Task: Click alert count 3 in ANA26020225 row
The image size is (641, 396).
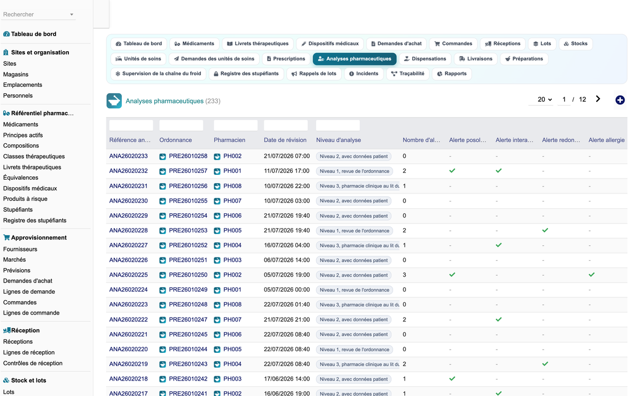Action: pos(404,275)
